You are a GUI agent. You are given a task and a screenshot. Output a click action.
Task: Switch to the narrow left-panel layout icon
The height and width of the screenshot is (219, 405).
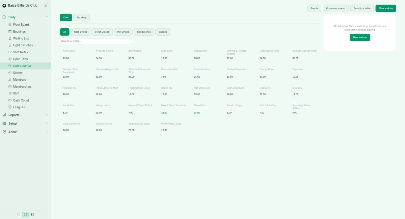[32, 214]
